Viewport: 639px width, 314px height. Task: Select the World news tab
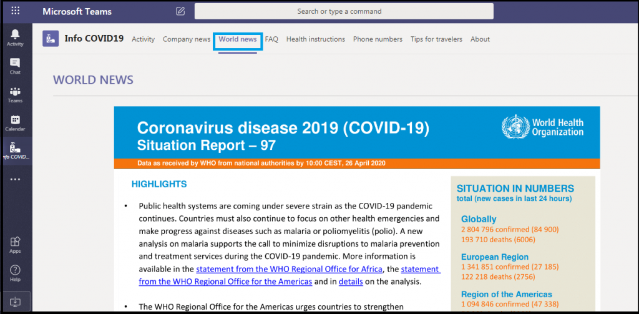238,39
